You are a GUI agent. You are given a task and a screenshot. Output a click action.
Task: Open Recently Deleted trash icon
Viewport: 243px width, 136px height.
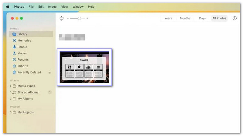tap(14, 72)
